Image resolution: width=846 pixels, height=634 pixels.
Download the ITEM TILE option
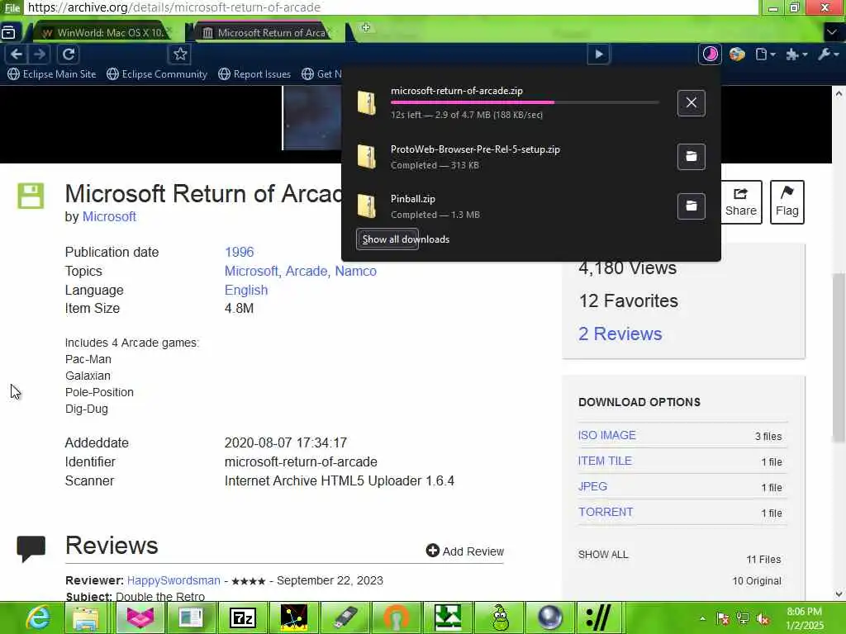tap(605, 461)
